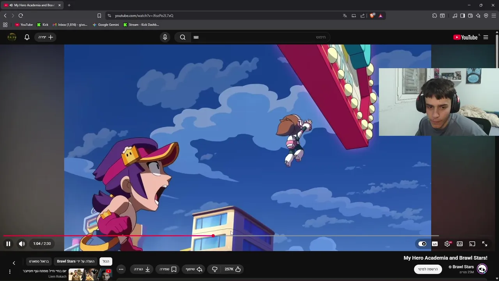Open the יצירה create button
Screen dimensions: 499x281
coord(46,37)
